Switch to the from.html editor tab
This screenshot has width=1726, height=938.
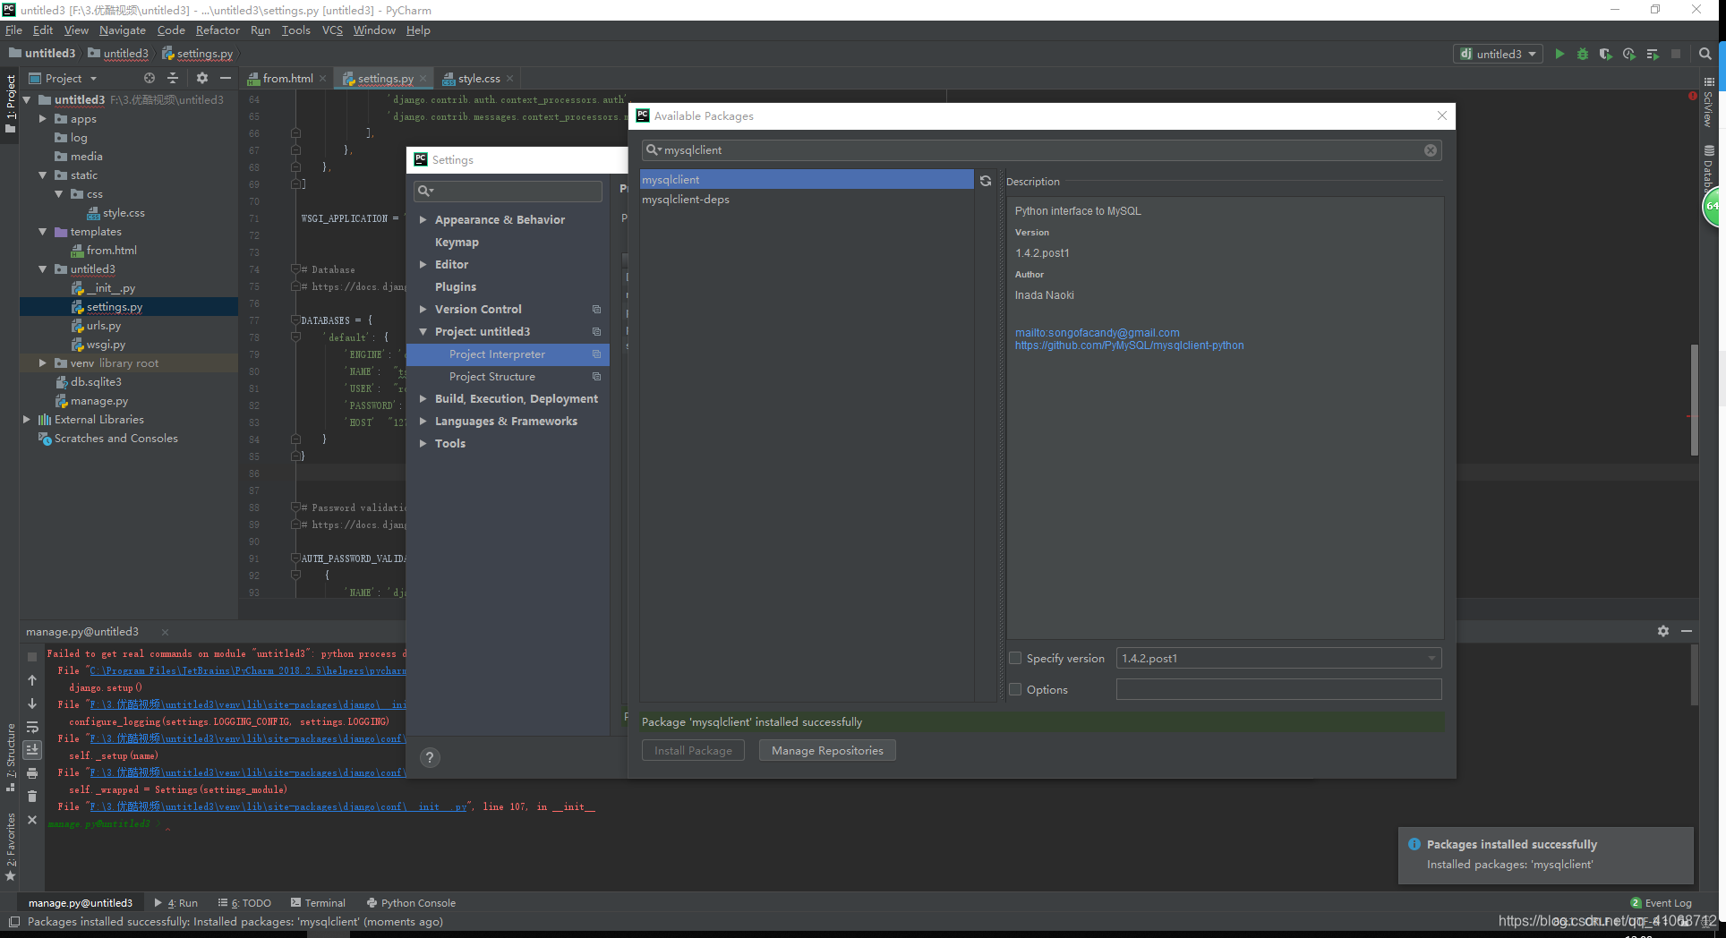click(286, 79)
